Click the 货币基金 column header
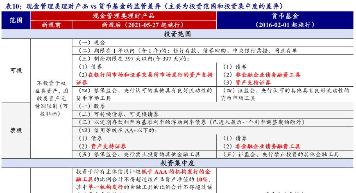This screenshot has height=193, width=356. pyautogui.click(x=285, y=16)
